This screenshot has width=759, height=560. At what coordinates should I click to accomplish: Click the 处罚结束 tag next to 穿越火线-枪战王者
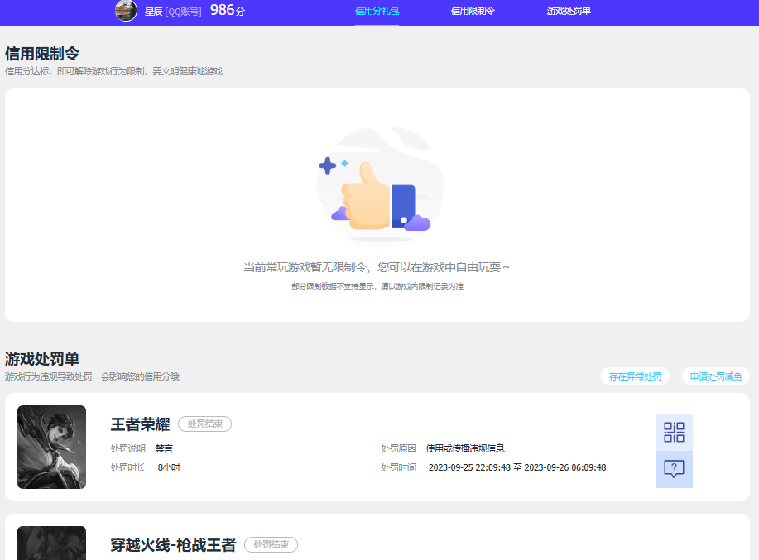(x=271, y=544)
